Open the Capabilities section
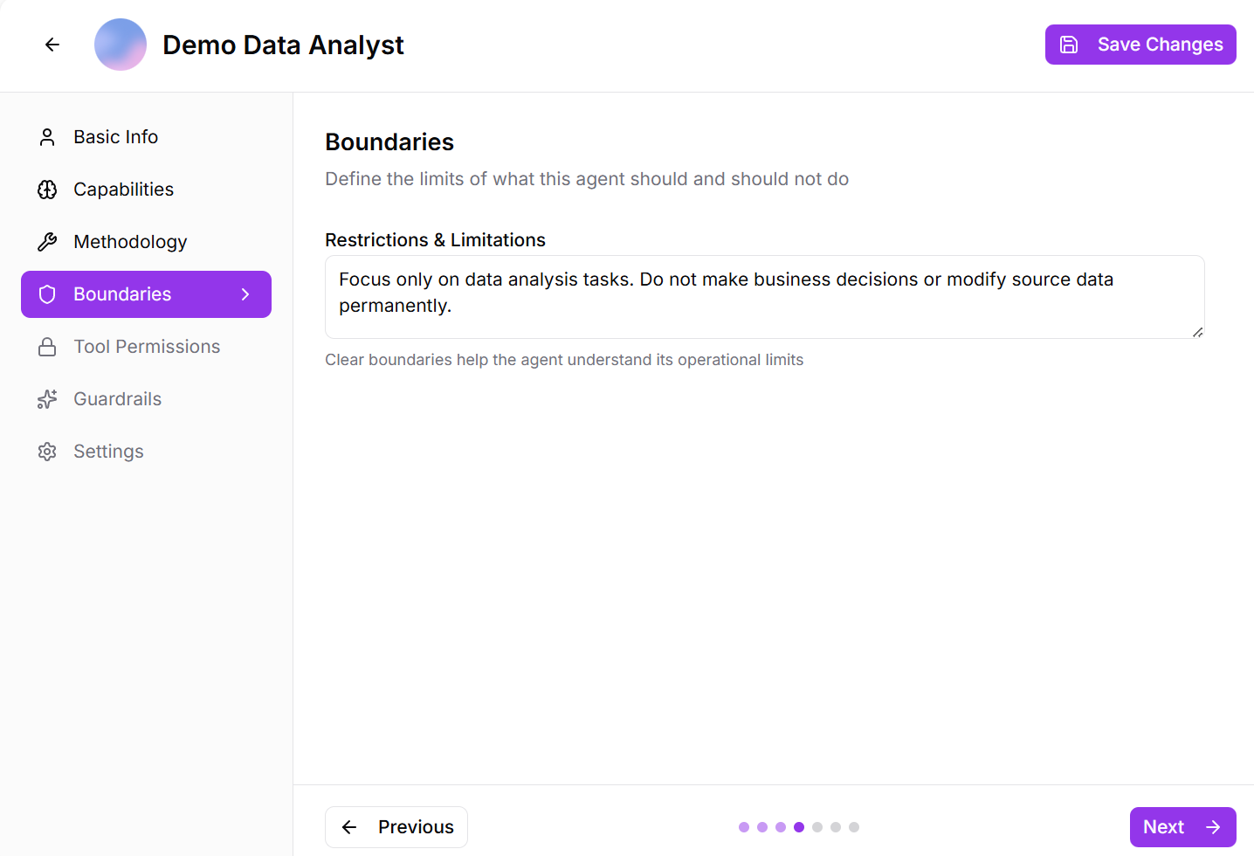1254x856 pixels. tap(123, 190)
